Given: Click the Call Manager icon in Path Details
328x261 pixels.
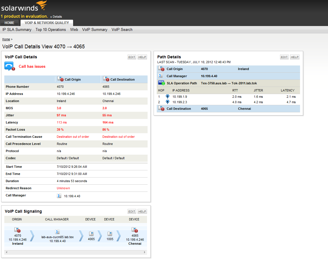Looking at the screenshot, I should 161,76.
